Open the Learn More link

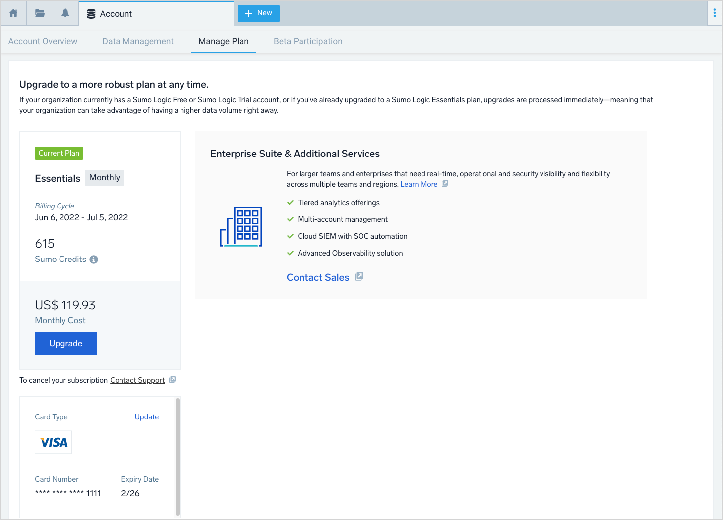(x=419, y=184)
